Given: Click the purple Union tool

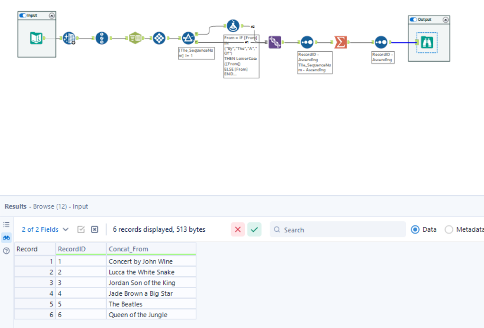Looking at the screenshot, I should click(275, 42).
